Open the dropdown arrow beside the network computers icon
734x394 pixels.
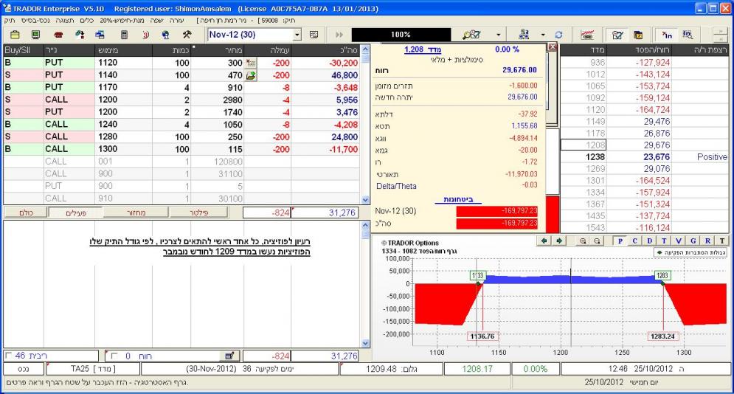pyautogui.click(x=543, y=35)
